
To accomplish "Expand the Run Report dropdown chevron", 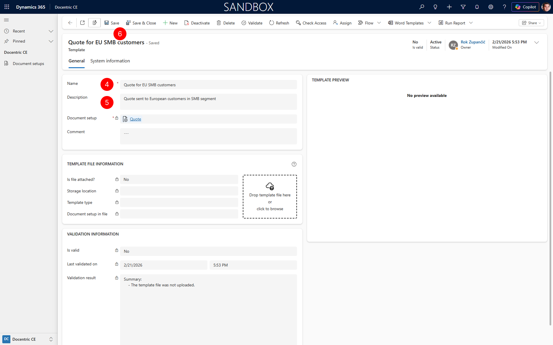I will [x=471, y=23].
